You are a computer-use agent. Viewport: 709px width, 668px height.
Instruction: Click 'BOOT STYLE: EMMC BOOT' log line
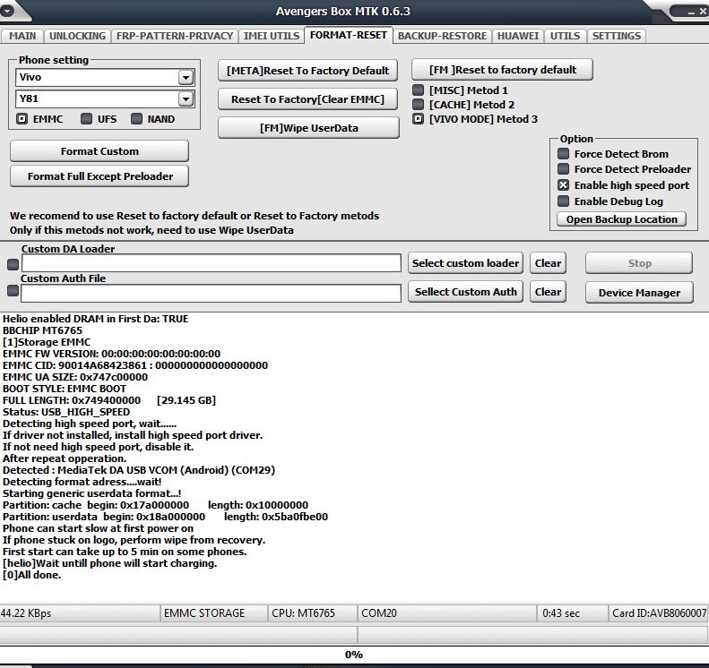(65, 389)
